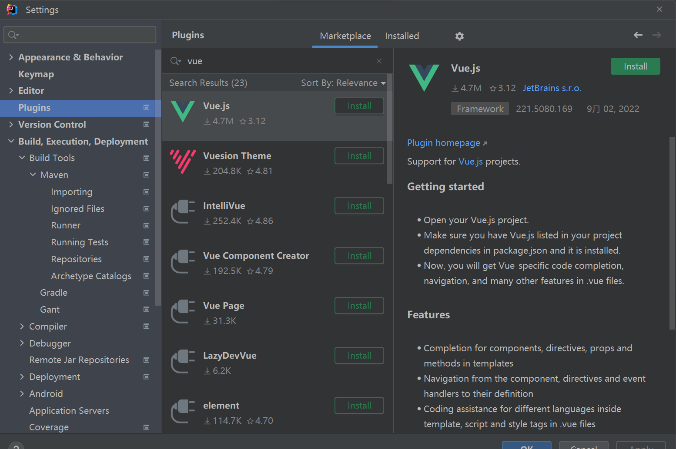Image resolution: width=676 pixels, height=449 pixels.
Task: Open the Archetype Catalogs settings
Action: [x=91, y=276]
